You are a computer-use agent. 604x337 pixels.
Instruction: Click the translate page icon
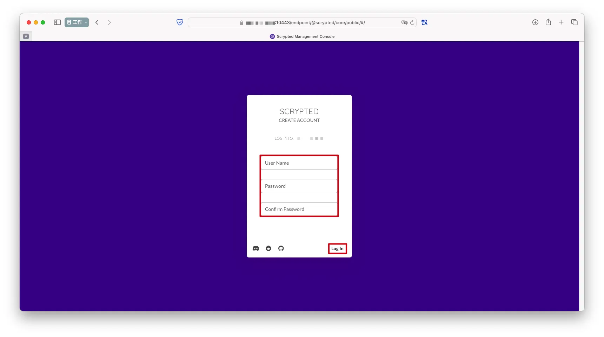tap(424, 22)
